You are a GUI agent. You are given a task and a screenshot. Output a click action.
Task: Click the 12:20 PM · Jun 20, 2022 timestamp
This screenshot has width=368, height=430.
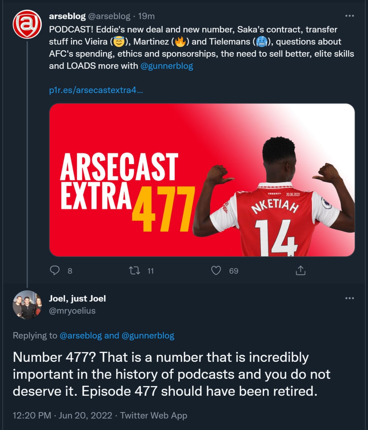62,416
